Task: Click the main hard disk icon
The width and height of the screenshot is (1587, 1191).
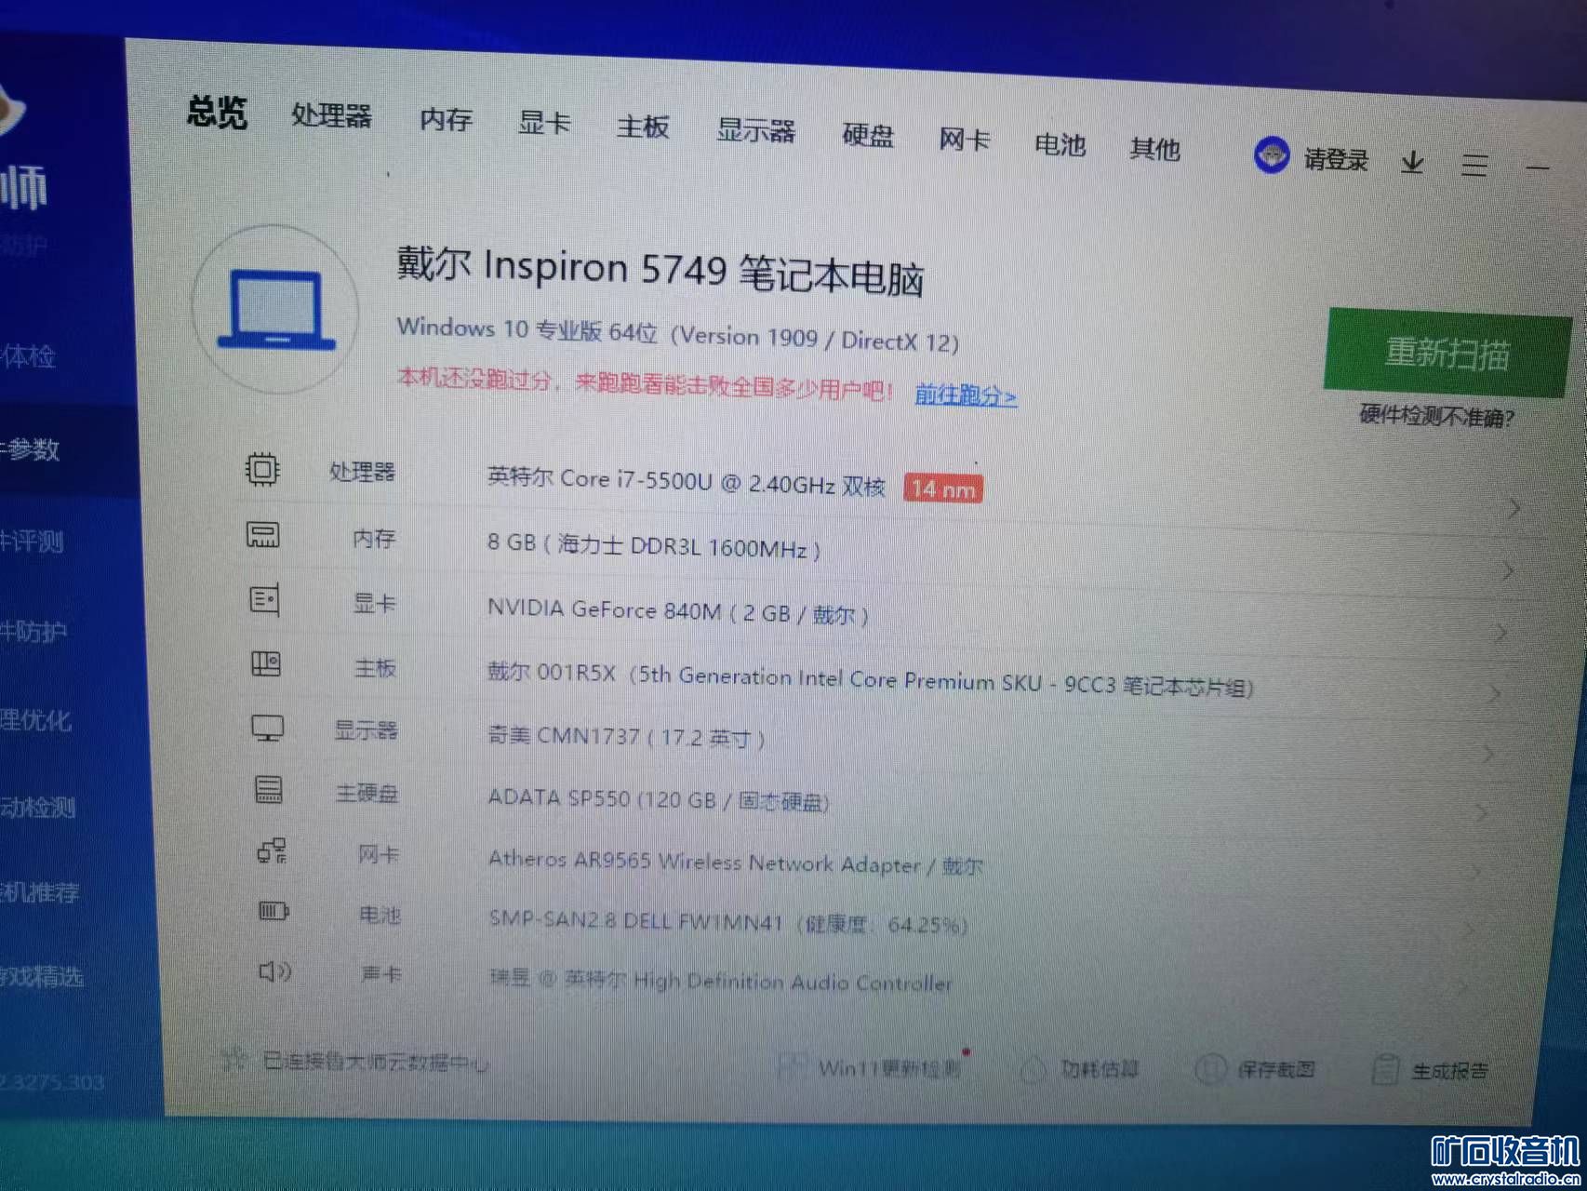Action: tap(269, 790)
